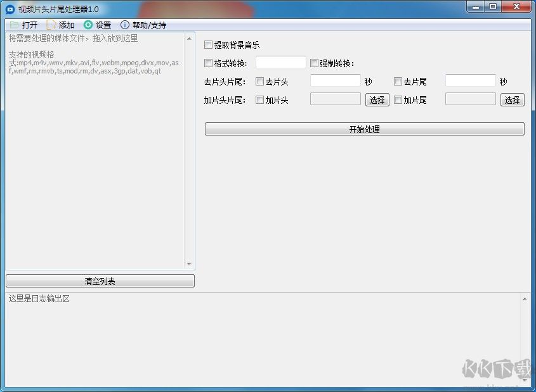Click 选择 to pick an outro video

pos(512,99)
